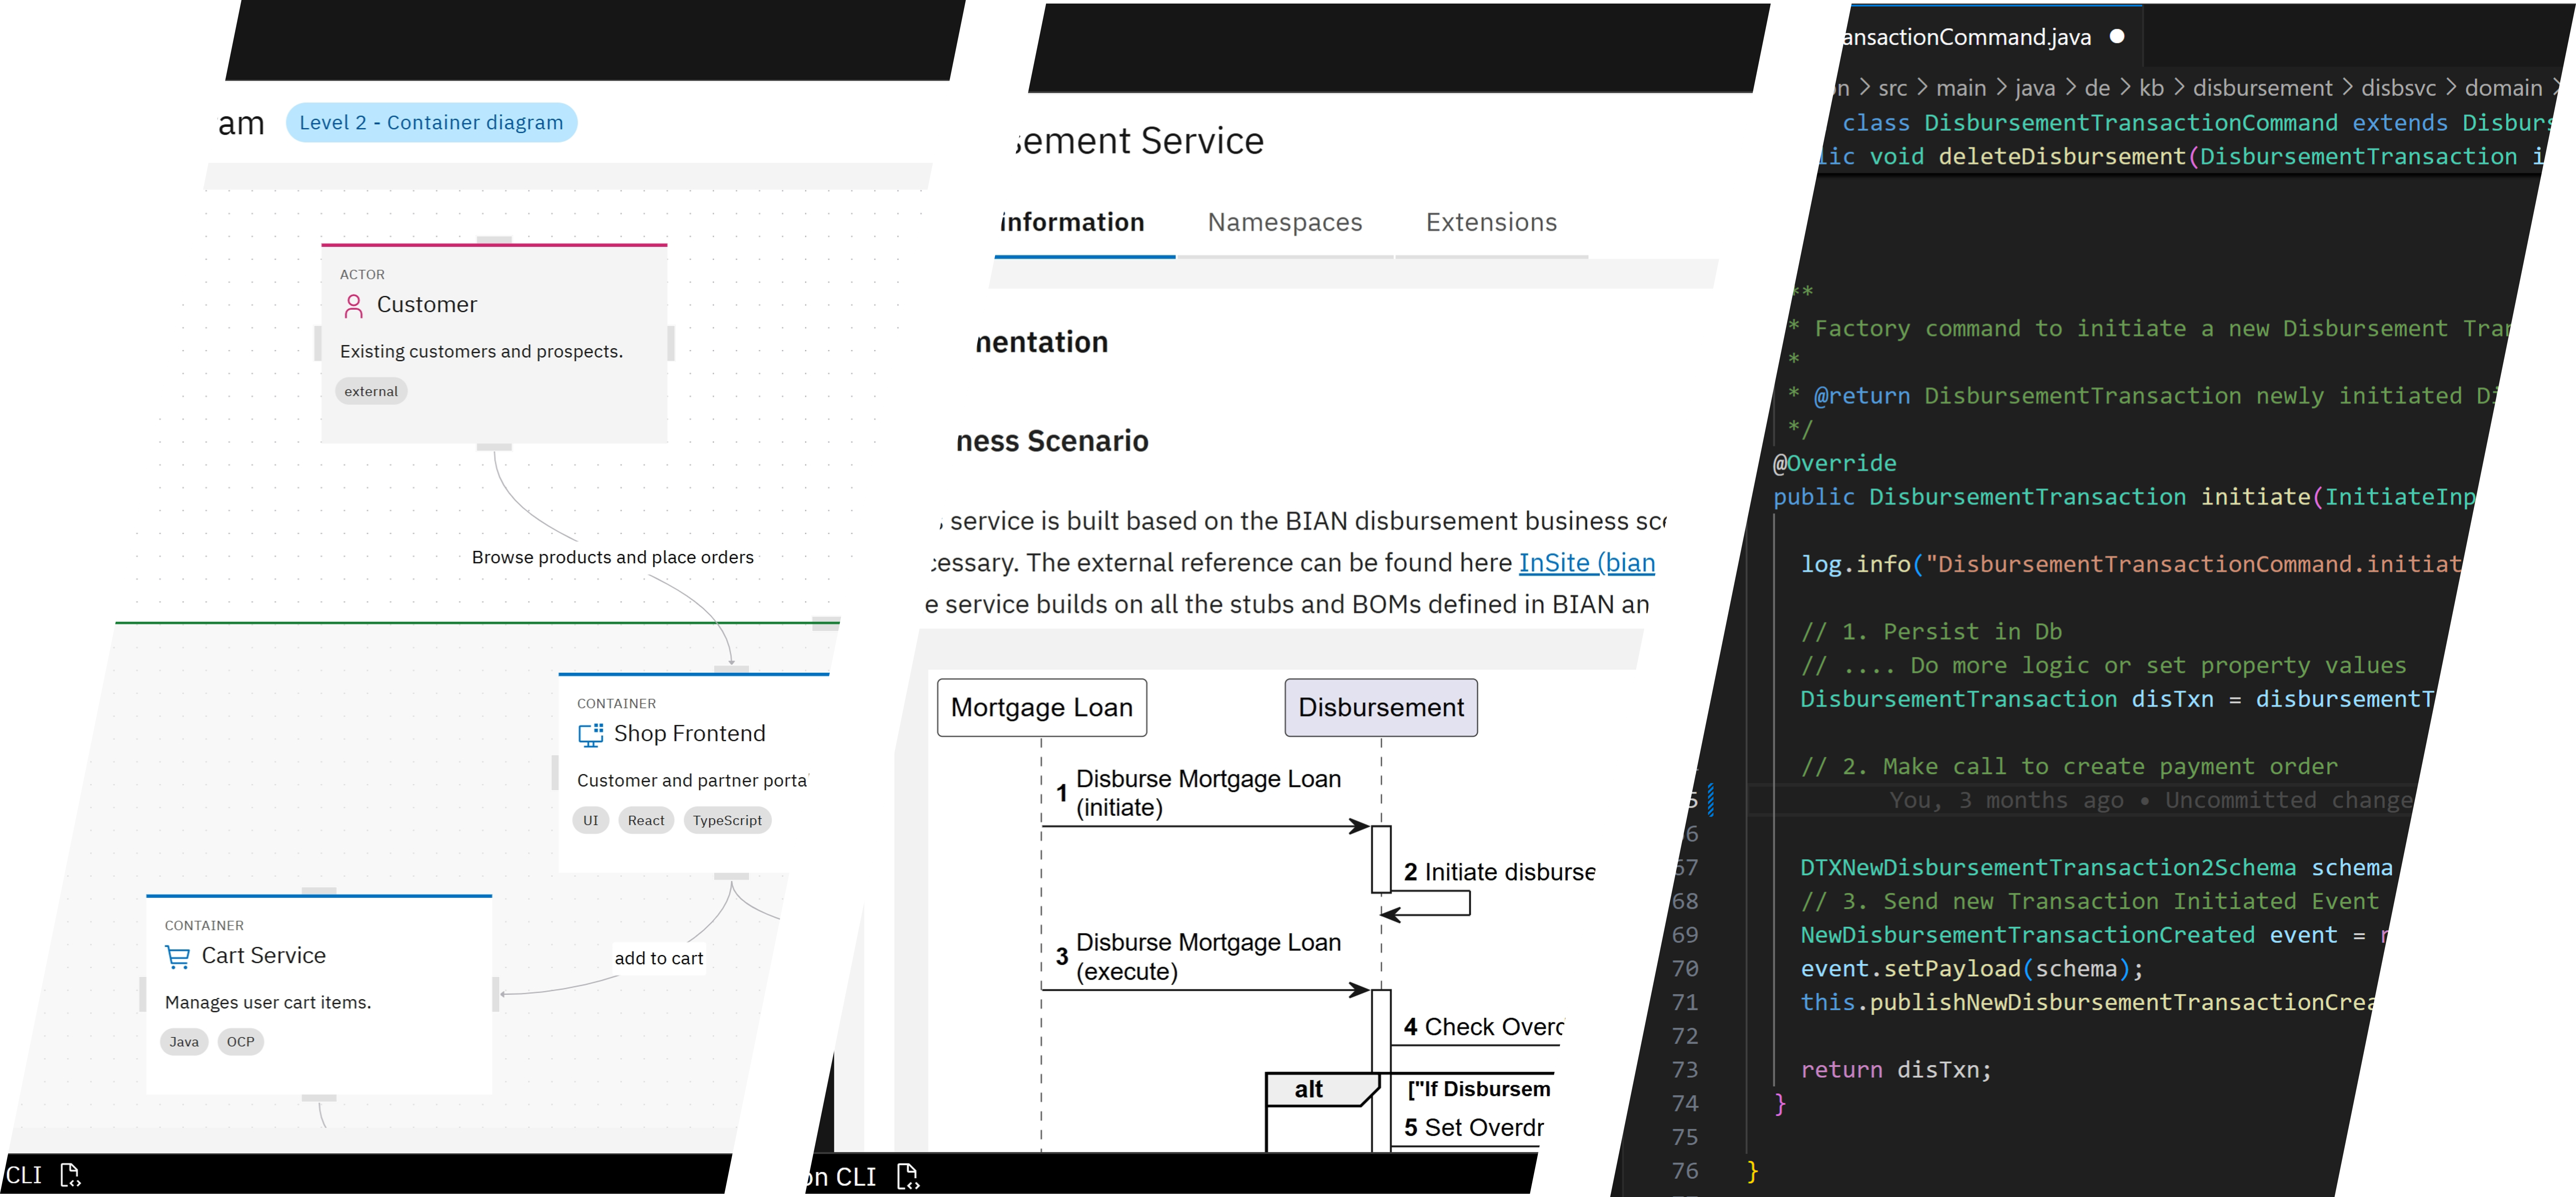Click 'disbsvc' in the editor breadcrumb
The height and width of the screenshot is (1197, 2576).
point(2399,88)
